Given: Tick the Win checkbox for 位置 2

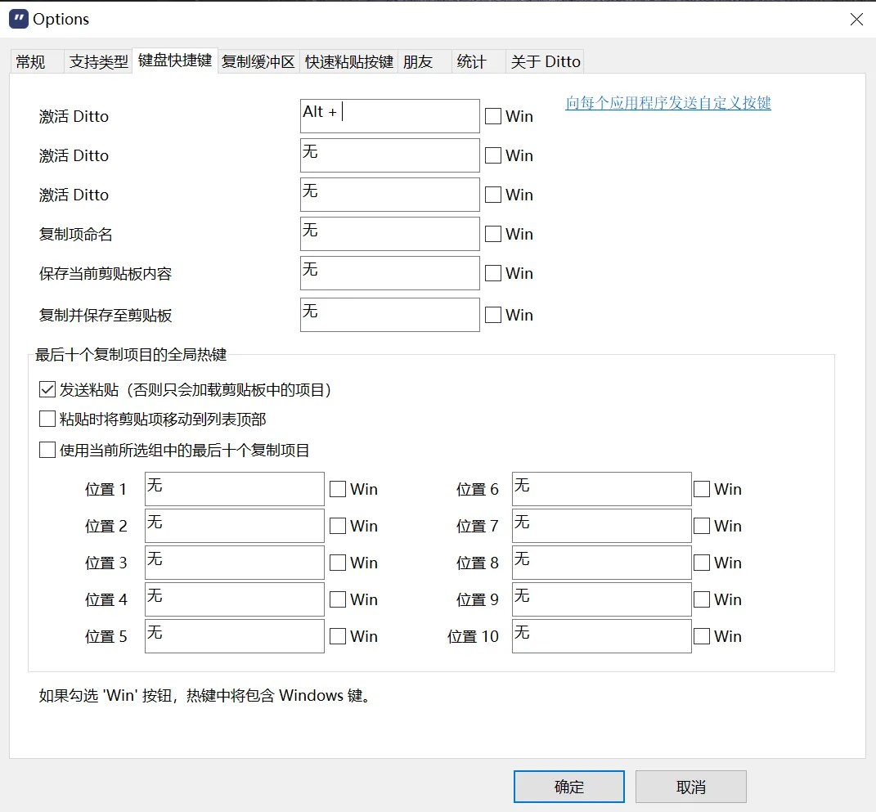Looking at the screenshot, I should [x=338, y=526].
